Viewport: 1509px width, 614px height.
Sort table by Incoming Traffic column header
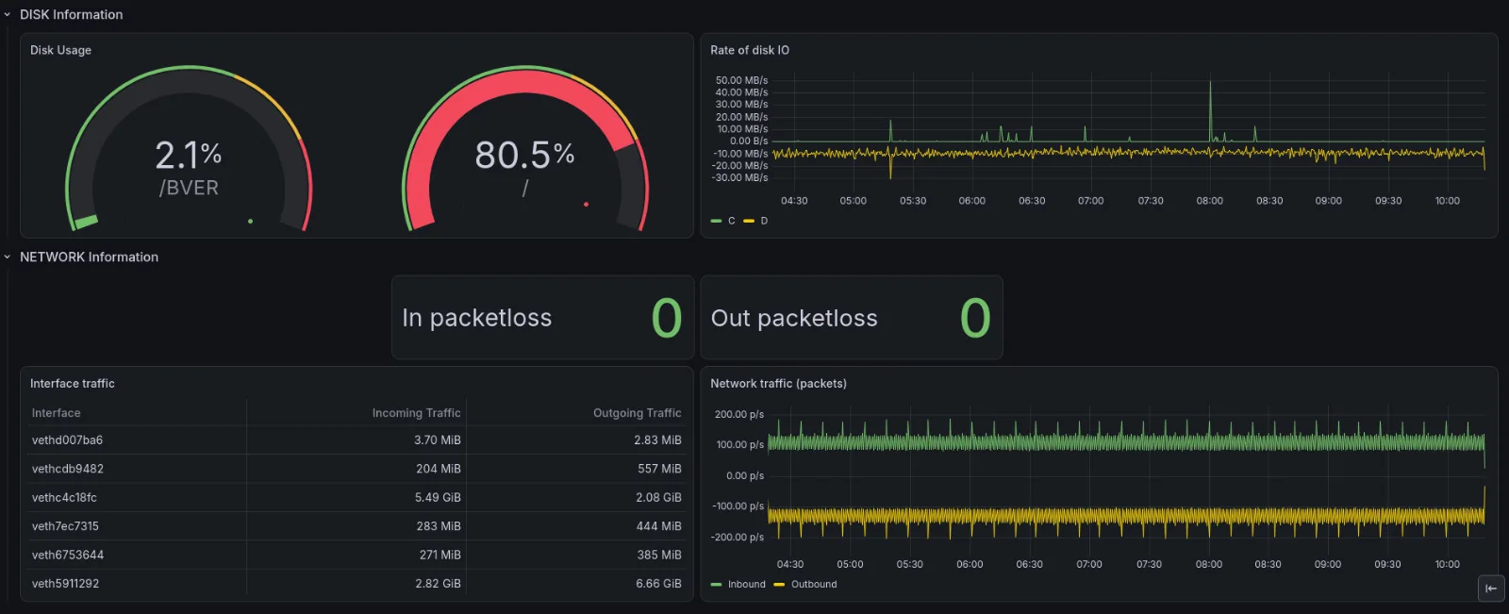coord(416,413)
